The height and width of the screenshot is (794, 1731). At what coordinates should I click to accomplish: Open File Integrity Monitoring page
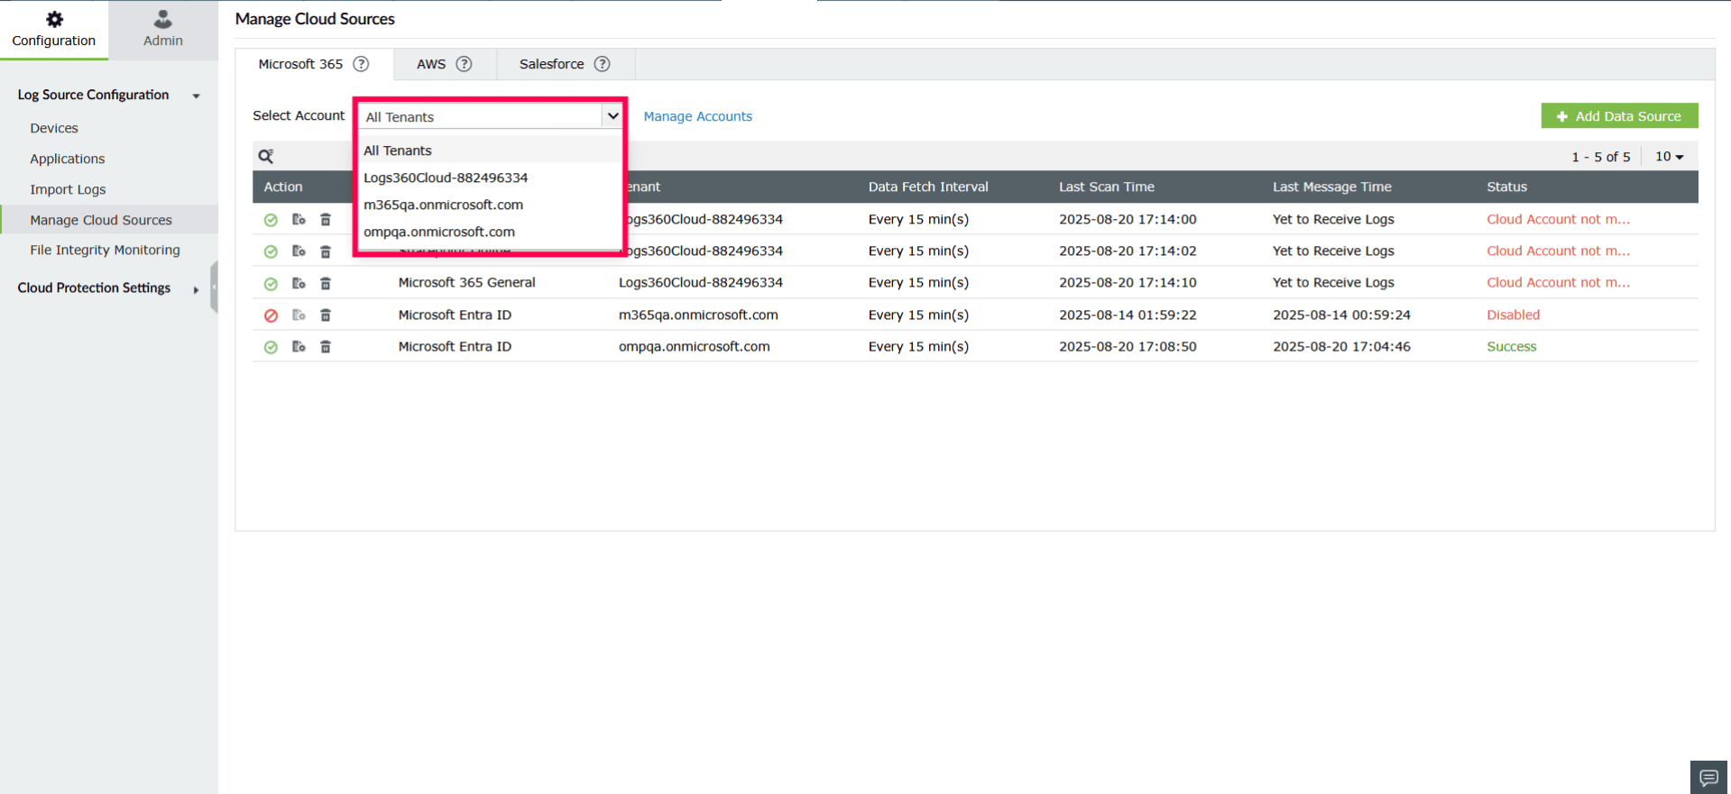click(105, 250)
